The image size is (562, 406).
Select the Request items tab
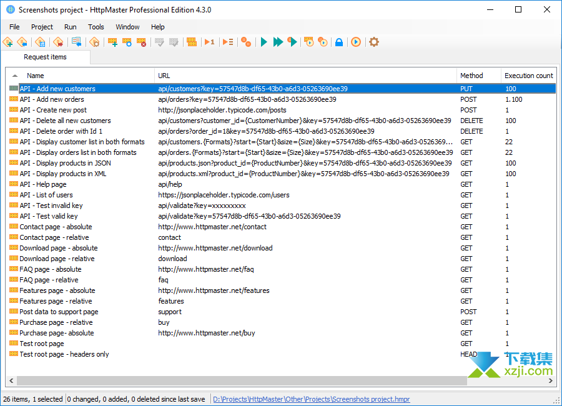(x=45, y=57)
